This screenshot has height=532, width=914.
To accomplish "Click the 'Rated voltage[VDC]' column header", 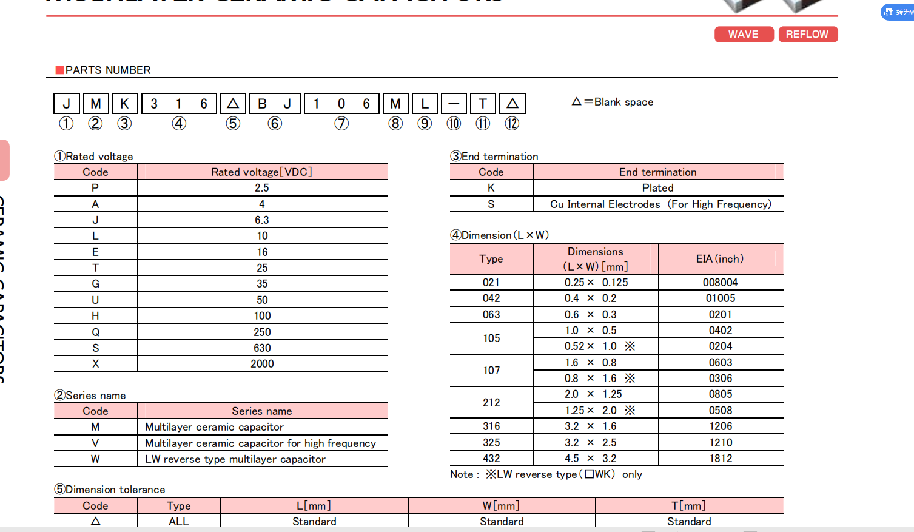I will 262,172.
